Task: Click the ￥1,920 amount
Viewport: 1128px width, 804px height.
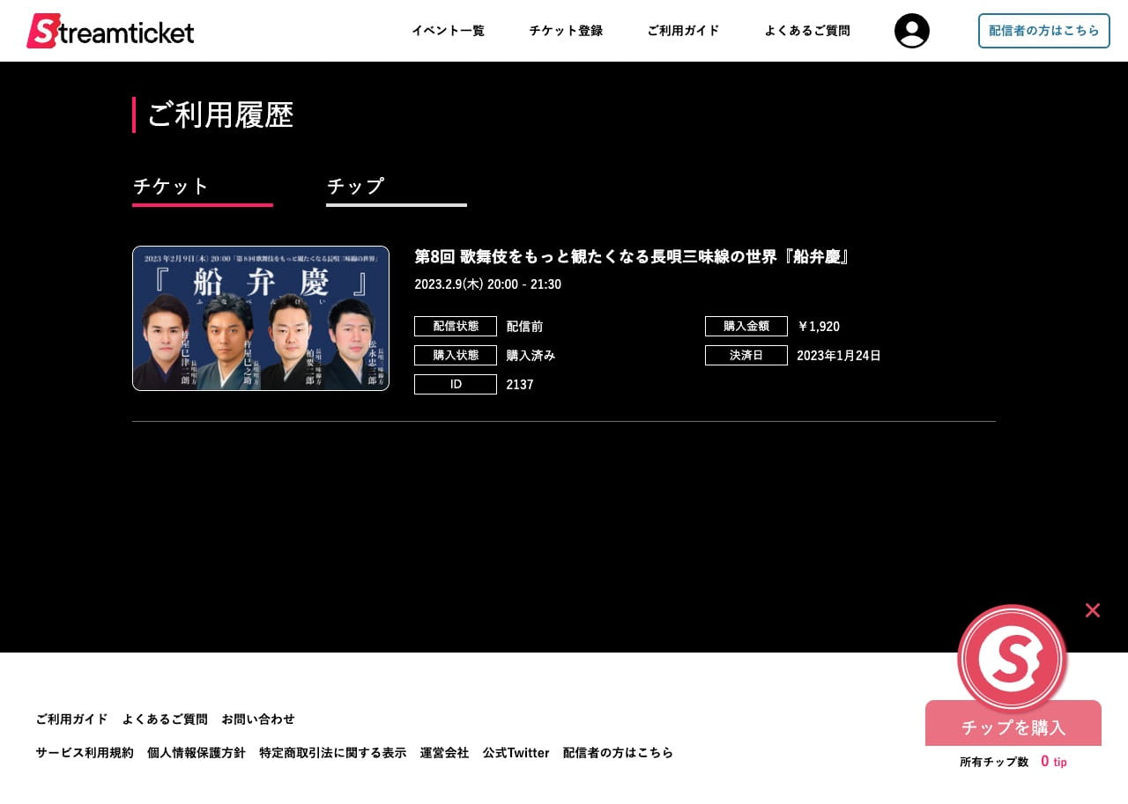Action: point(818,327)
